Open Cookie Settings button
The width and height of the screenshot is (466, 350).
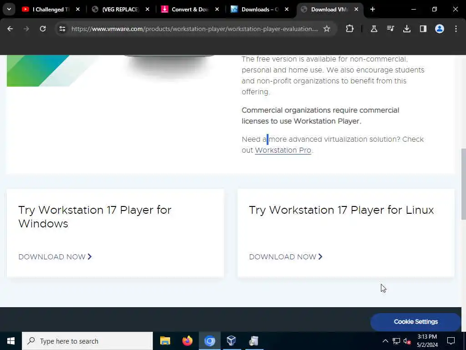[415, 322]
